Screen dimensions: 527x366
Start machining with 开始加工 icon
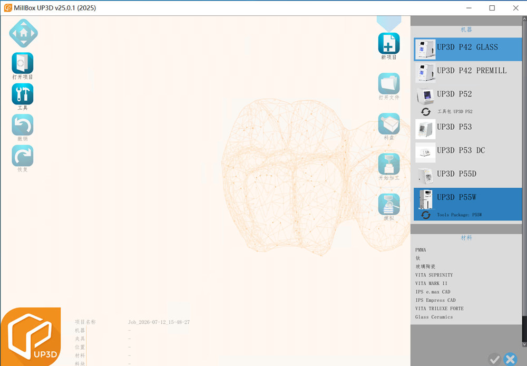tap(389, 164)
